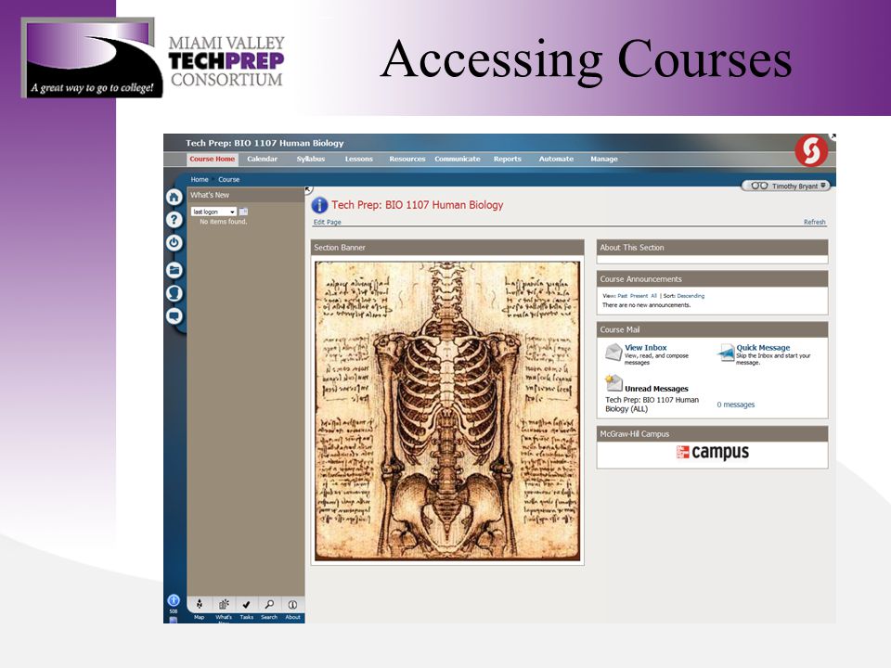Viewport: 891px width, 668px height.
Task: Show All announcements
Action: point(653,296)
